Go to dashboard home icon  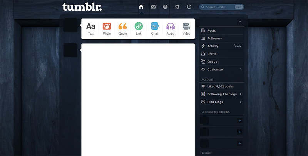[x=141, y=7]
